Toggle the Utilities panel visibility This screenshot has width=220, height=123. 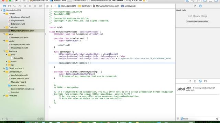[216, 1]
